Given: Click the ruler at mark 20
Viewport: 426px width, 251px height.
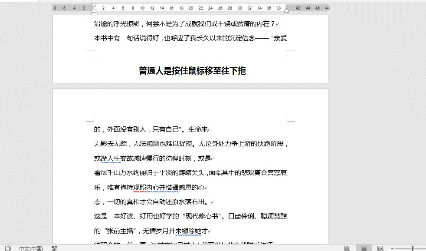Looking at the screenshot, I should [190, 7].
